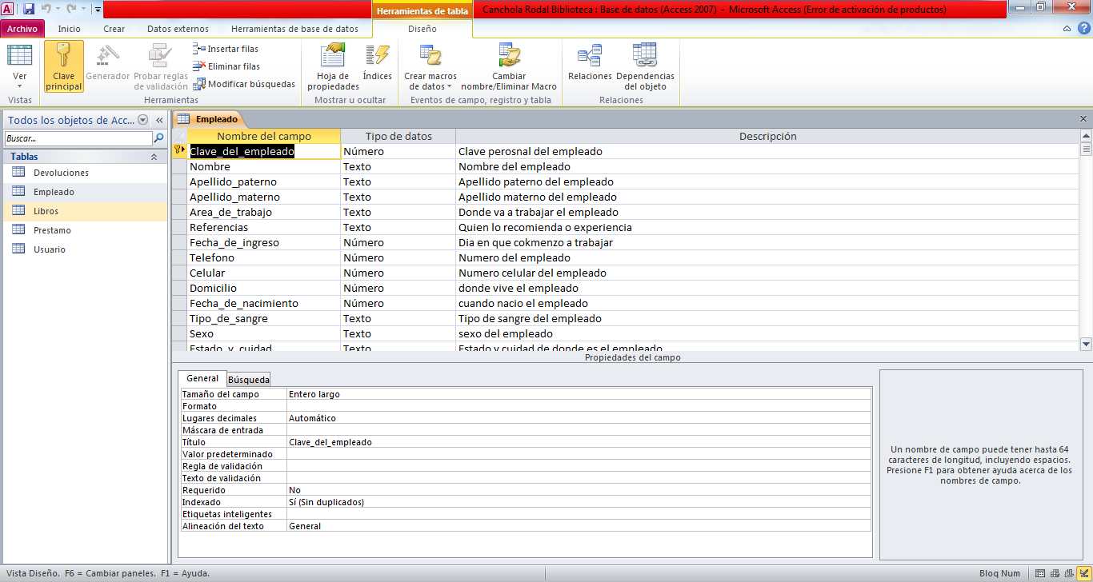
Task: Open quick access toolbar customize dropdown
Action: point(97,10)
